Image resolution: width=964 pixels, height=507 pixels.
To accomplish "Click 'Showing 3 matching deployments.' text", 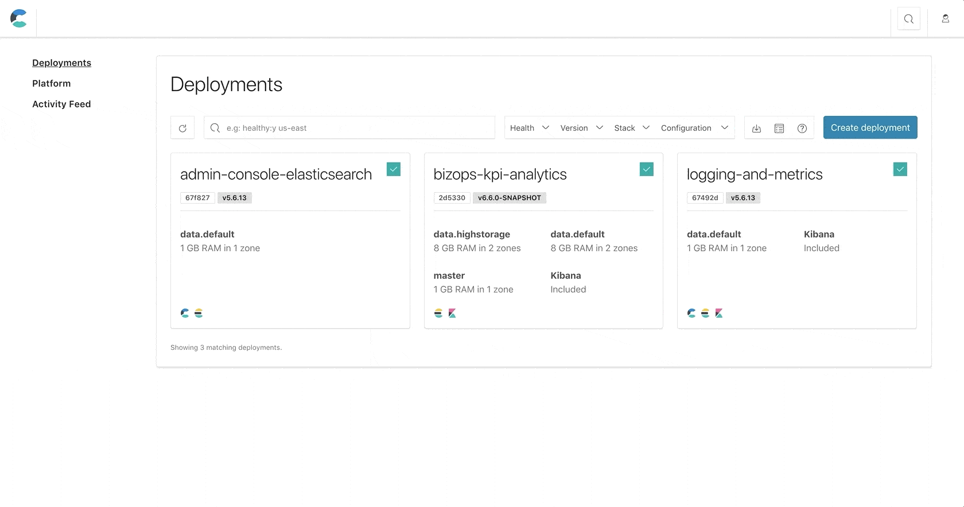I will pos(226,348).
